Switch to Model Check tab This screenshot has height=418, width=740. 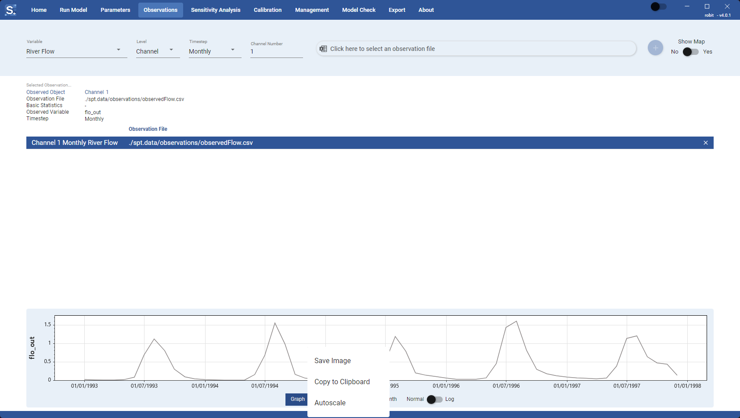359,10
